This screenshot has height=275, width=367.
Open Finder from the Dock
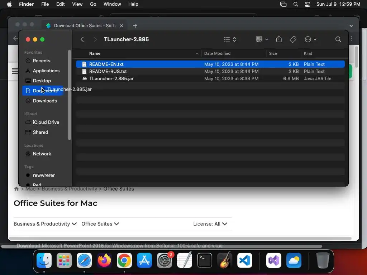pyautogui.click(x=44, y=260)
